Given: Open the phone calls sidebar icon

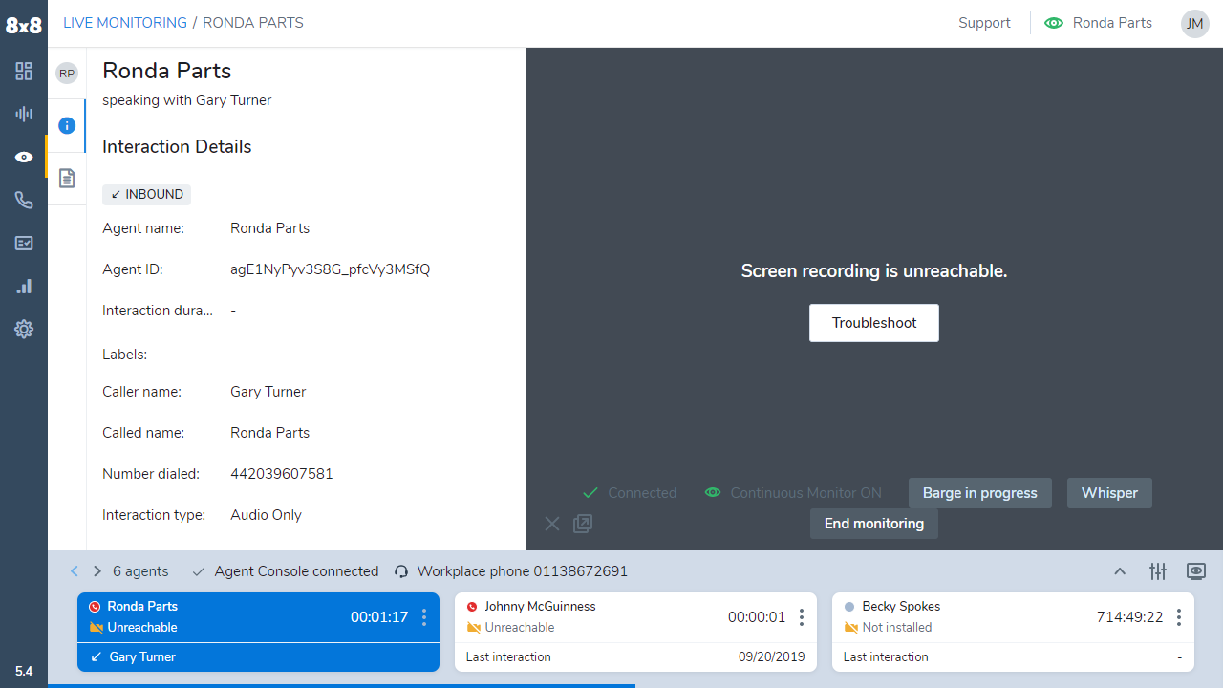Looking at the screenshot, I should pyautogui.click(x=24, y=201).
